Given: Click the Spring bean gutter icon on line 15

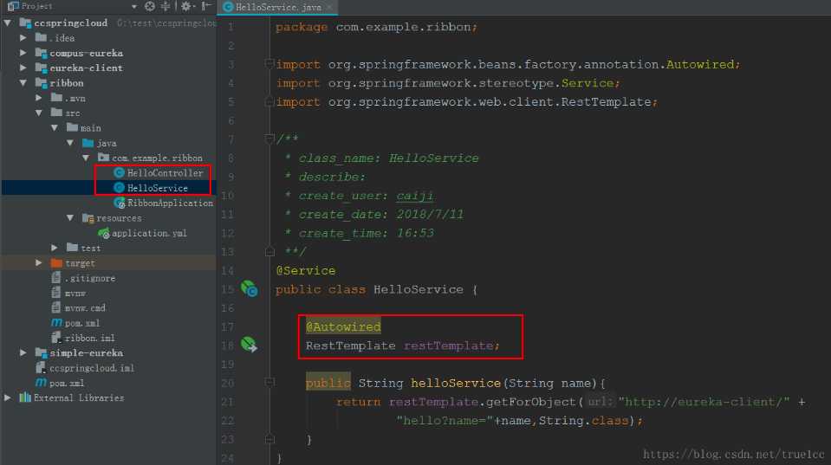Looking at the screenshot, I should [249, 288].
